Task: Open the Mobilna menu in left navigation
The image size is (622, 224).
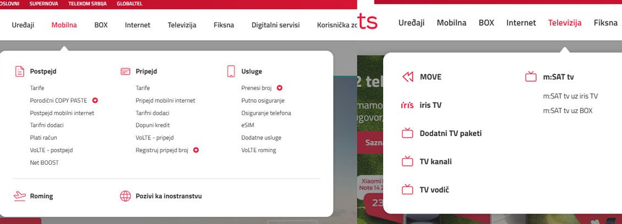Action: tap(64, 25)
